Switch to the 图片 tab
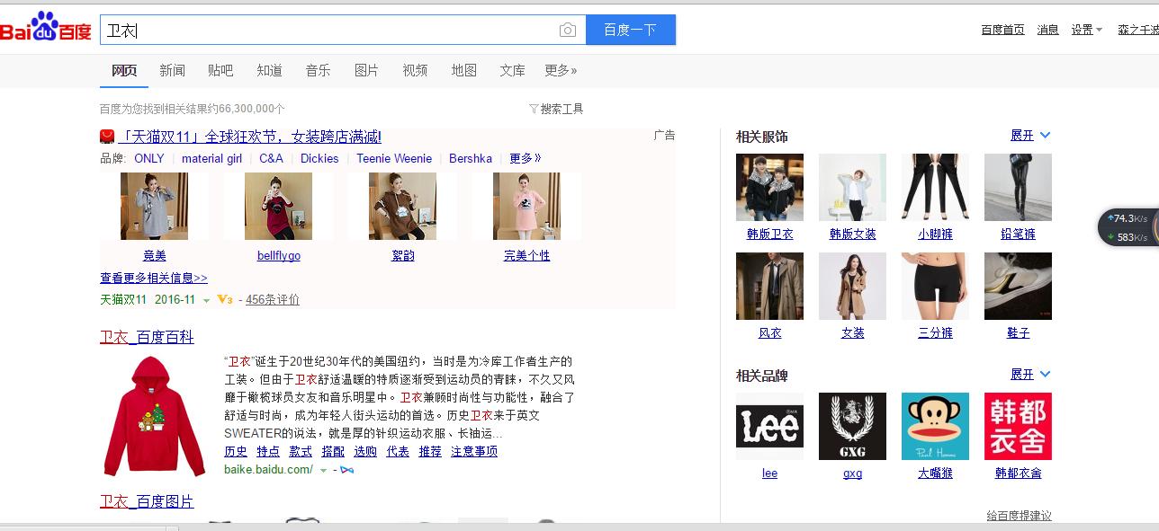The height and width of the screenshot is (531, 1159). coord(367,70)
